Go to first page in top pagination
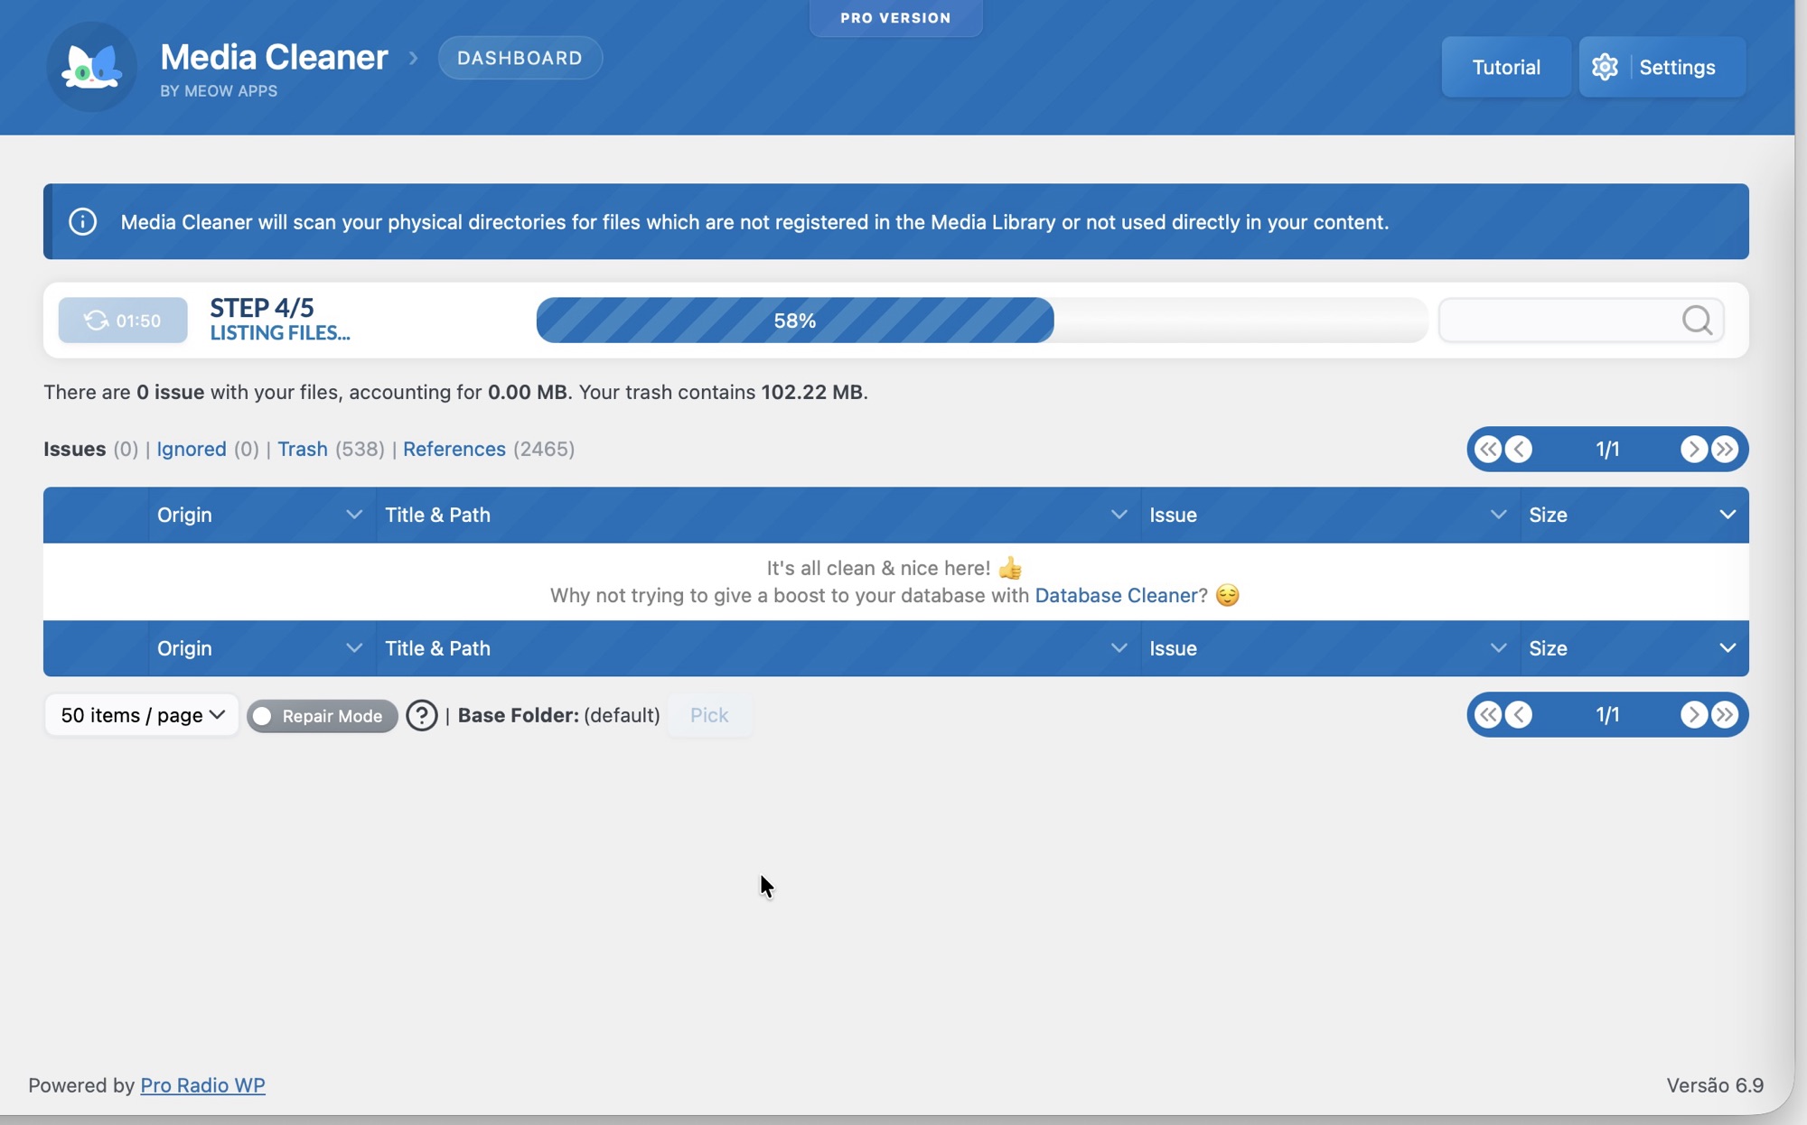The image size is (1807, 1125). 1488,449
